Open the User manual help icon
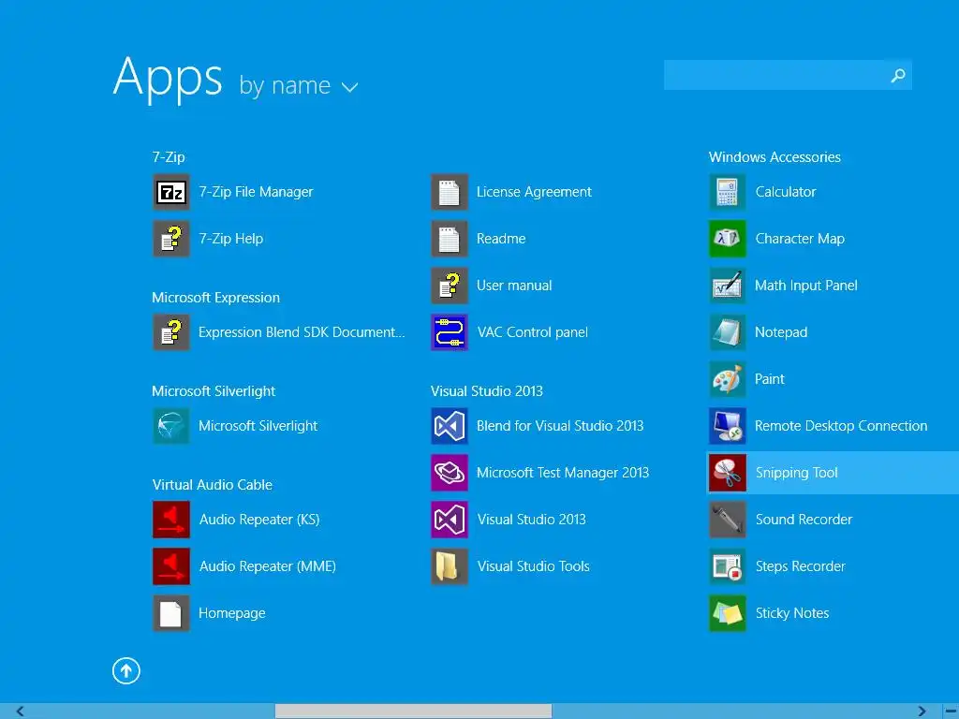The height and width of the screenshot is (719, 959). coord(449,286)
